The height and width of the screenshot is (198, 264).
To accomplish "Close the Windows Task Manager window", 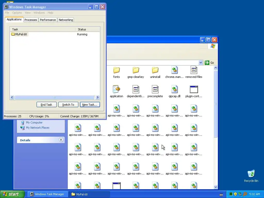I will (x=102, y=7).
